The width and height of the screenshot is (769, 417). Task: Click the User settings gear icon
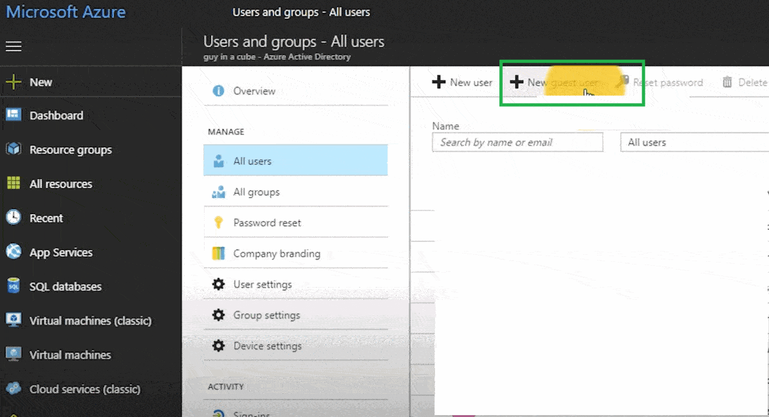pos(218,284)
